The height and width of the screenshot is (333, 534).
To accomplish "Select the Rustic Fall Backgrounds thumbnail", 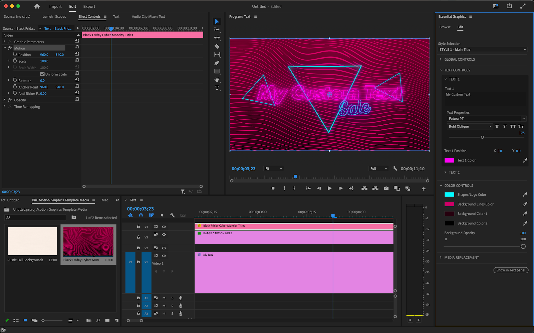I will tap(32, 241).
